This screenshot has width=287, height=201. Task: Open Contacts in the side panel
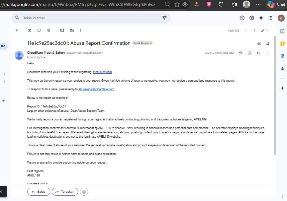(x=282, y=69)
